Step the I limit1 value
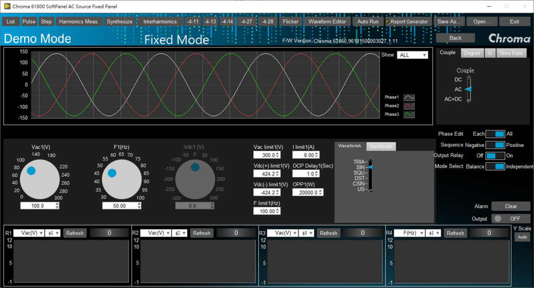 point(317,155)
